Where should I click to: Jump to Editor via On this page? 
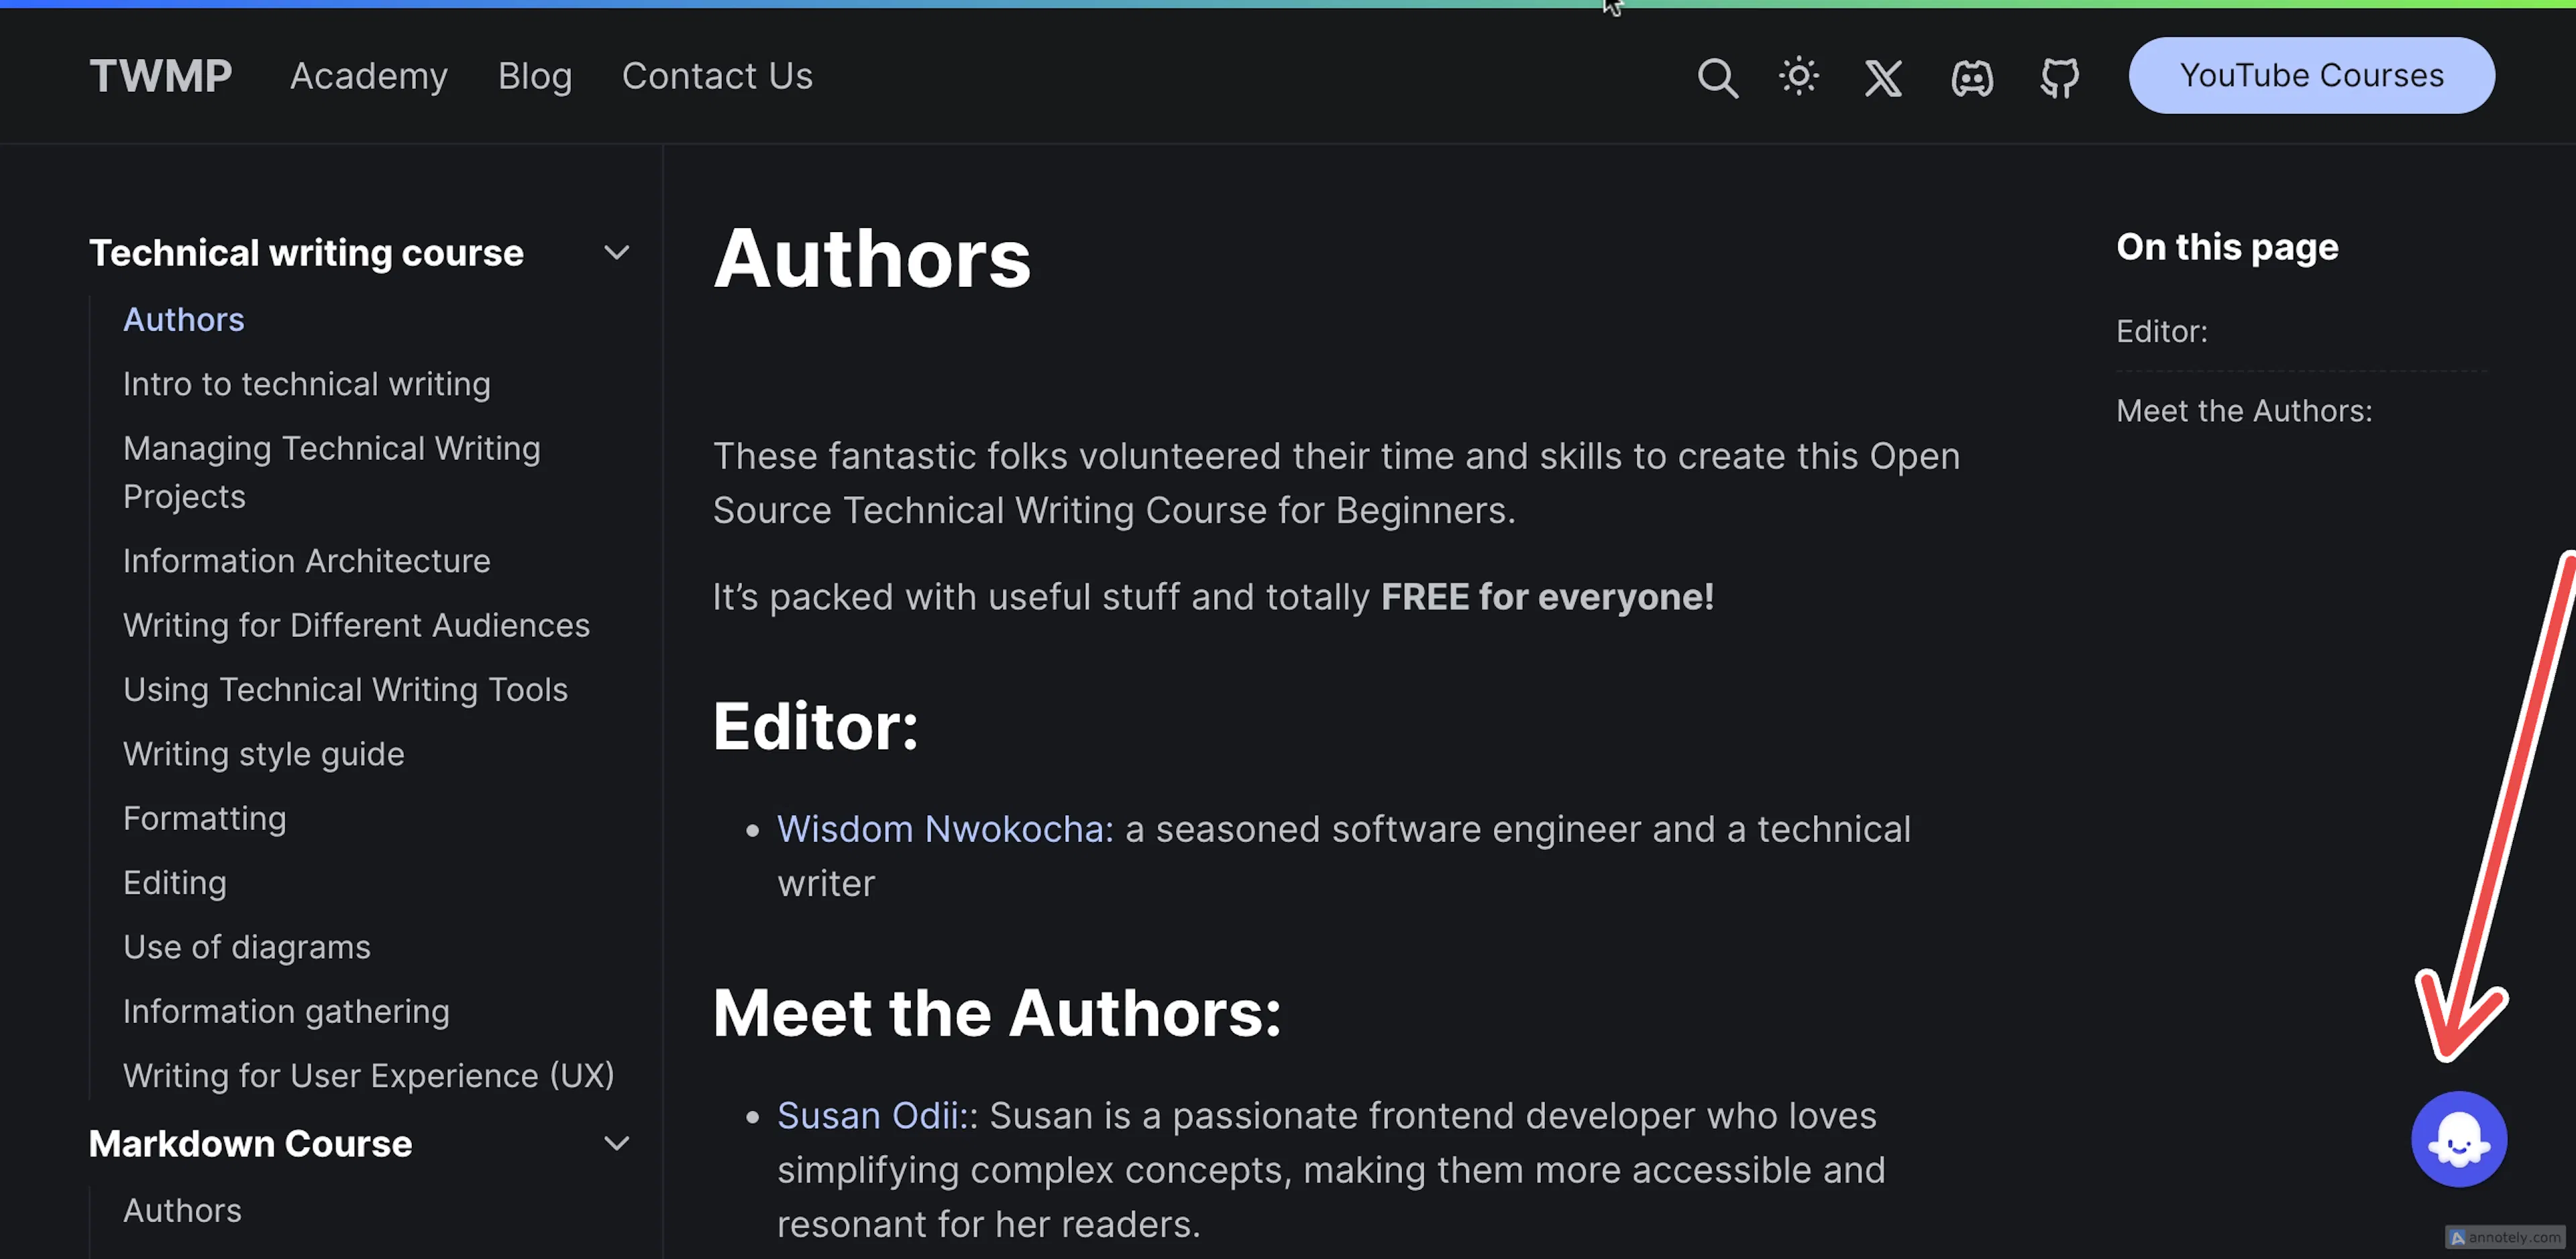click(2162, 331)
